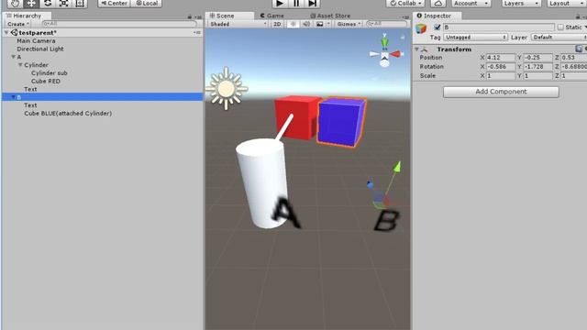Toggle the object B active checkbox
This screenshot has height=330, width=587.
coord(437,27)
